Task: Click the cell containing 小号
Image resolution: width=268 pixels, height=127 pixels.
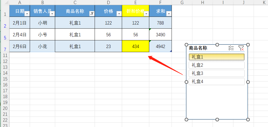Action: (42, 34)
